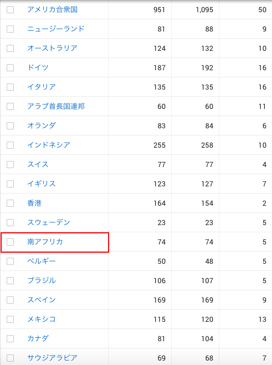Select the 南アフリカ checkbox
272x365 pixels.
(11, 242)
